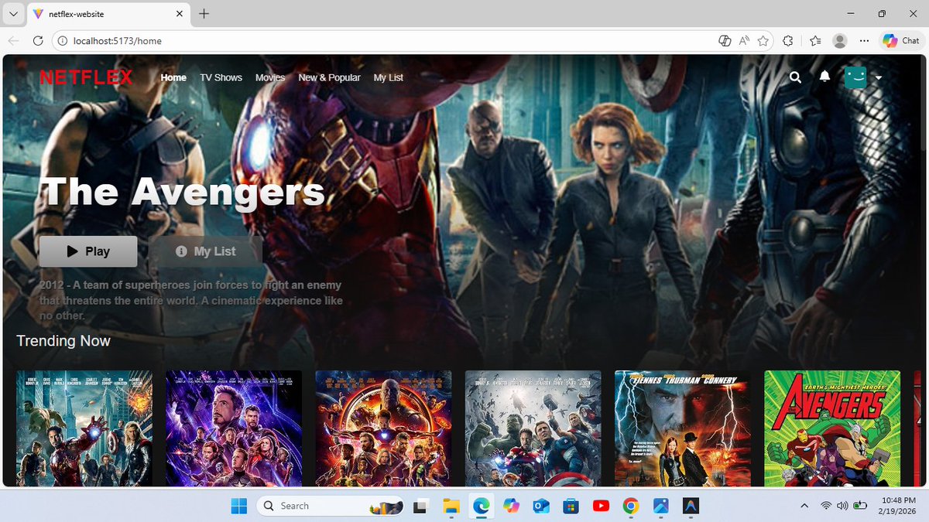Click the Avengers title heading

coord(183,191)
